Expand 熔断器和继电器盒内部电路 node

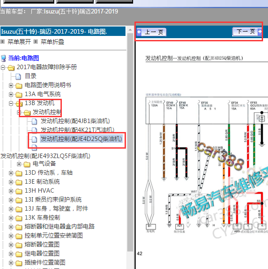click(x=11, y=227)
